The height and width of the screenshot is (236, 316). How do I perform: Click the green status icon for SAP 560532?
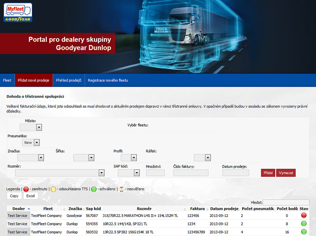[304, 232]
